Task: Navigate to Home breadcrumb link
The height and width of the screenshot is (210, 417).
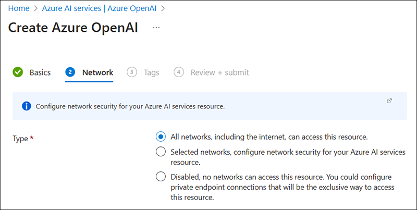Action: click(18, 8)
